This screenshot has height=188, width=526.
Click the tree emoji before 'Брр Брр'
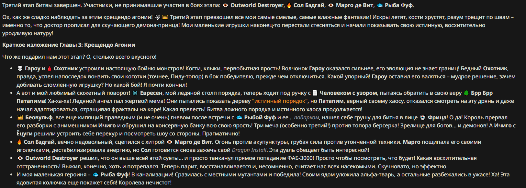click(x=466, y=93)
